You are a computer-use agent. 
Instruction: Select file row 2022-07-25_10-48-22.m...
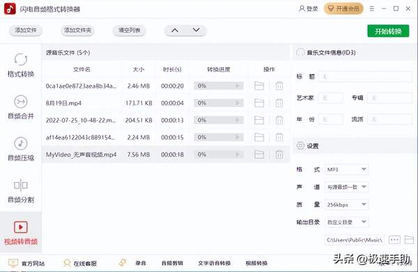(x=166, y=120)
